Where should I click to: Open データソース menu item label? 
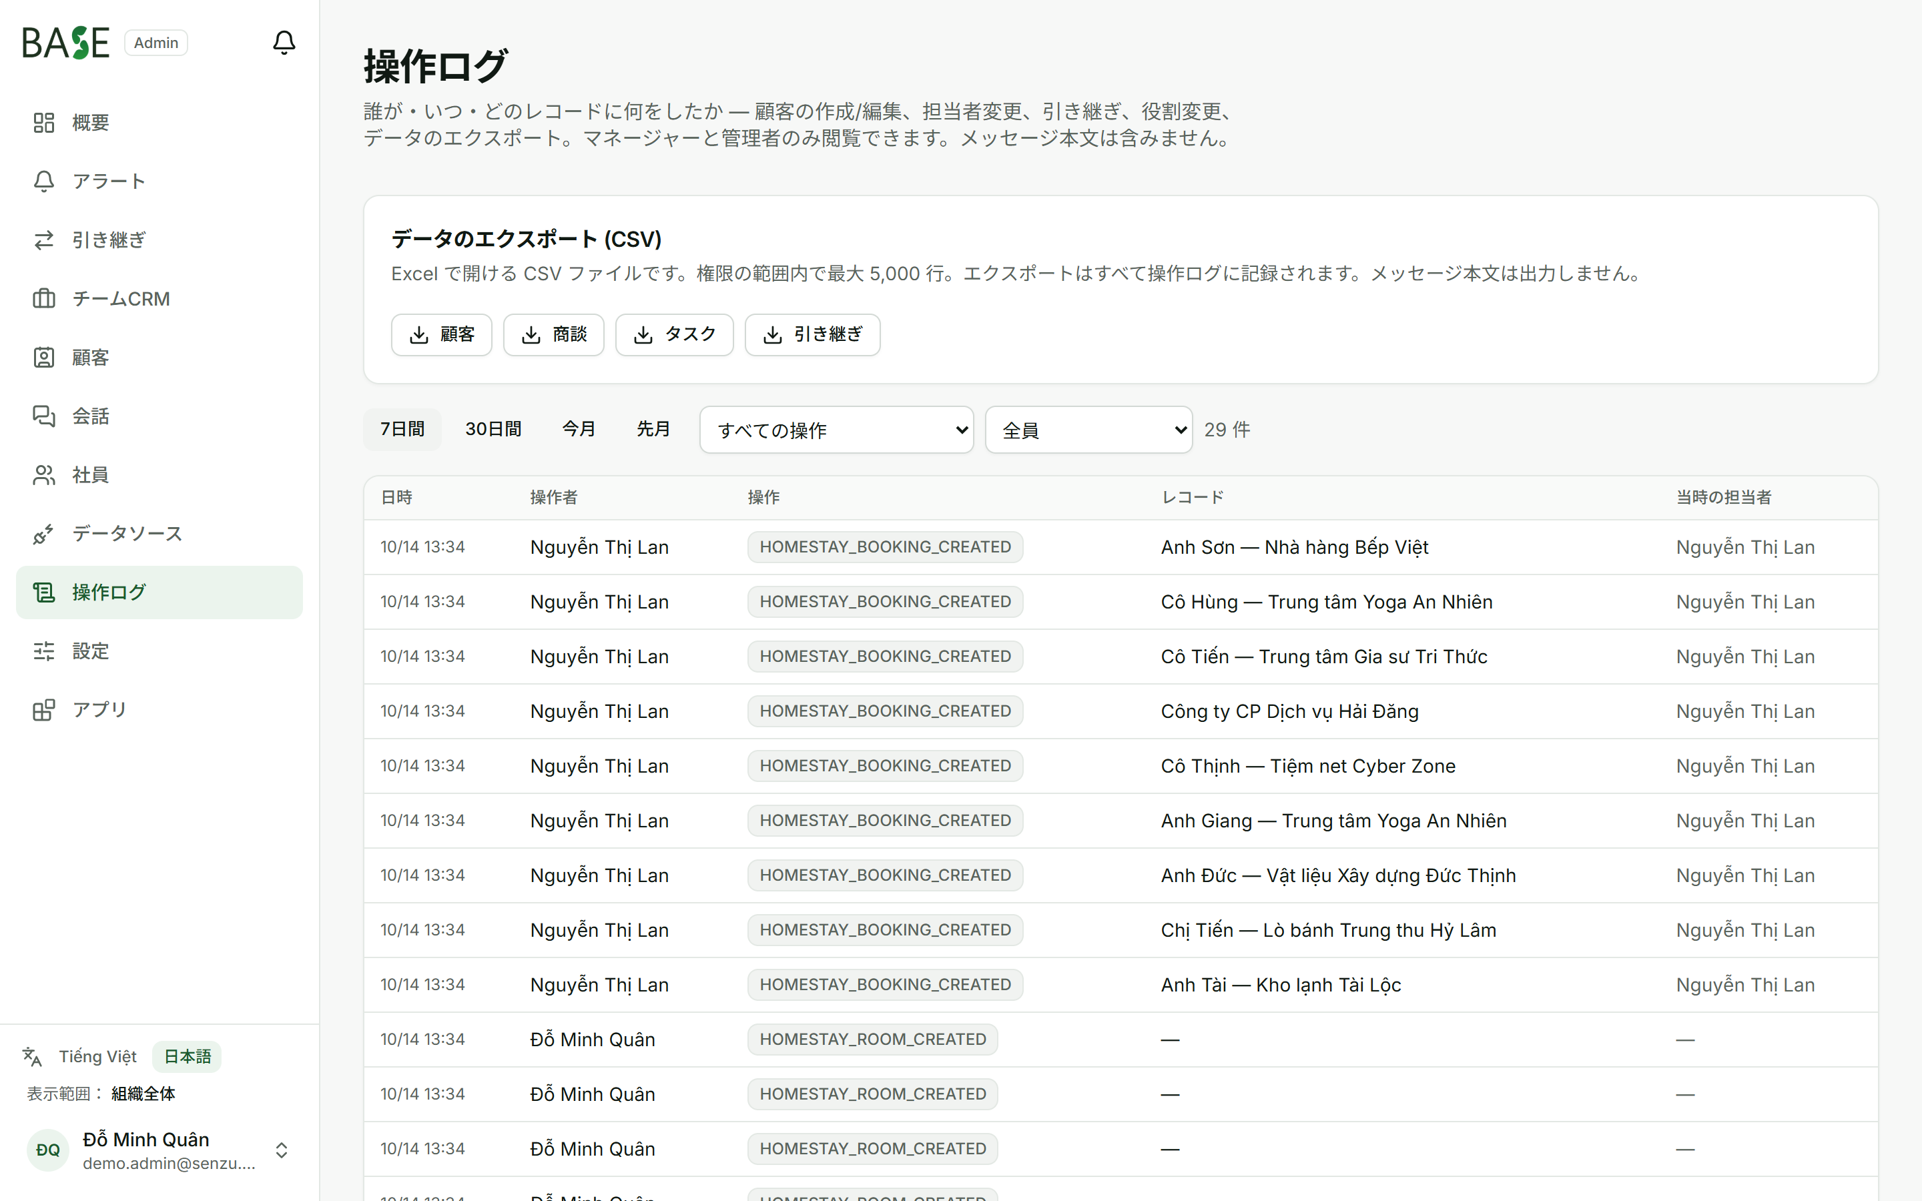click(127, 534)
